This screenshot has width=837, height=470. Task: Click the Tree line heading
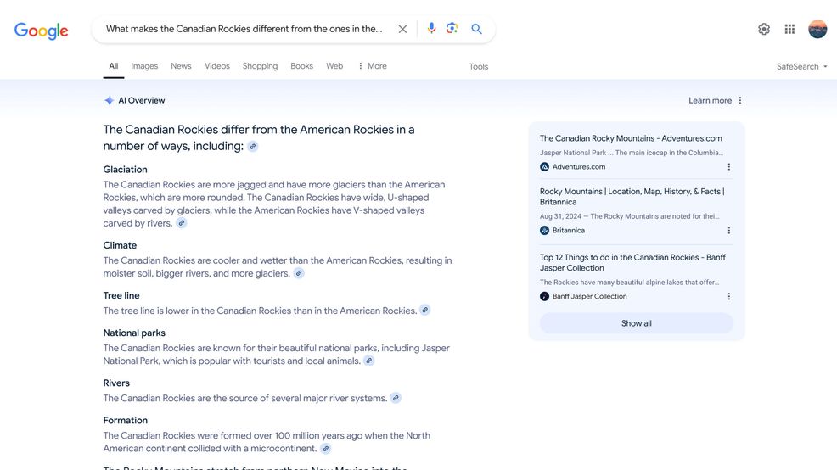121,295
